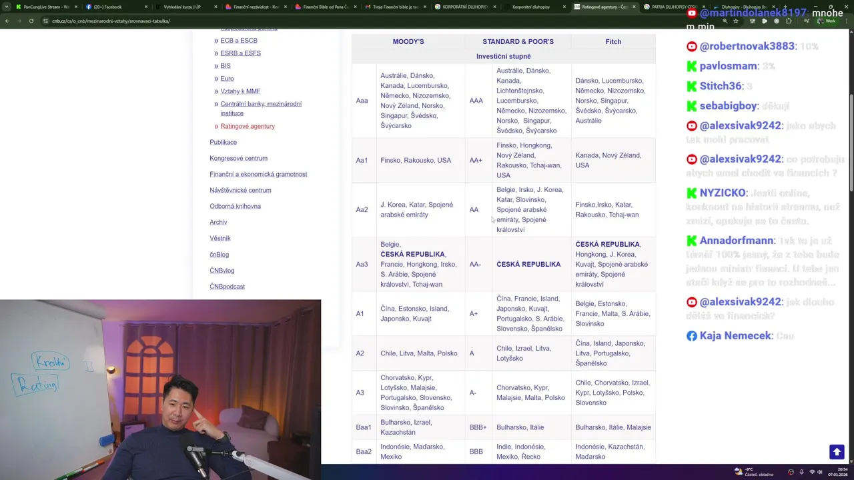Click the Aaa rating cell
The height and width of the screenshot is (480, 854).
(x=362, y=101)
